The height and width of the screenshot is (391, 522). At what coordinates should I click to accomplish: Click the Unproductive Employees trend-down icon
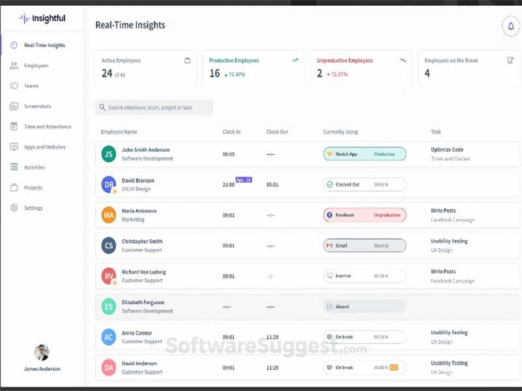click(403, 60)
